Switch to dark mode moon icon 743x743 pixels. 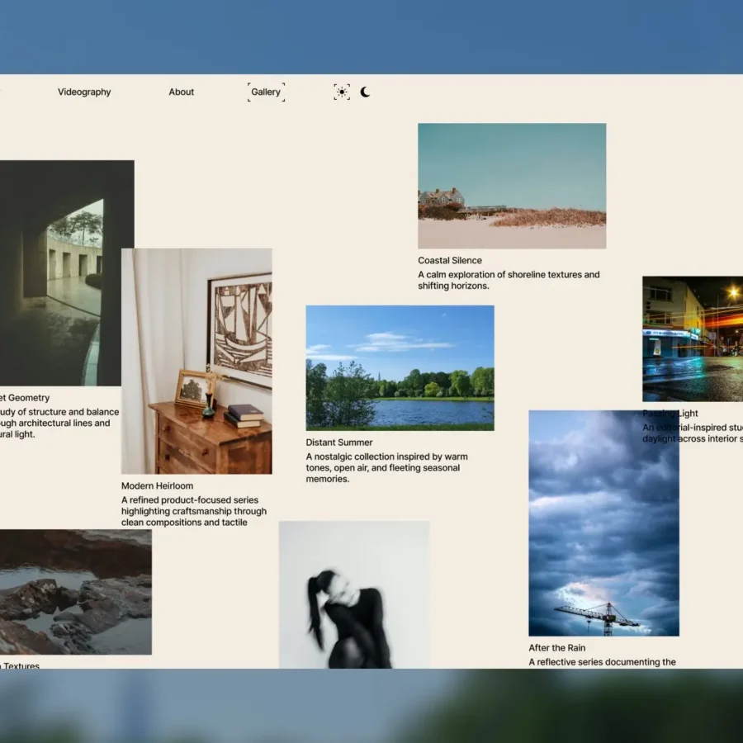[x=365, y=92]
